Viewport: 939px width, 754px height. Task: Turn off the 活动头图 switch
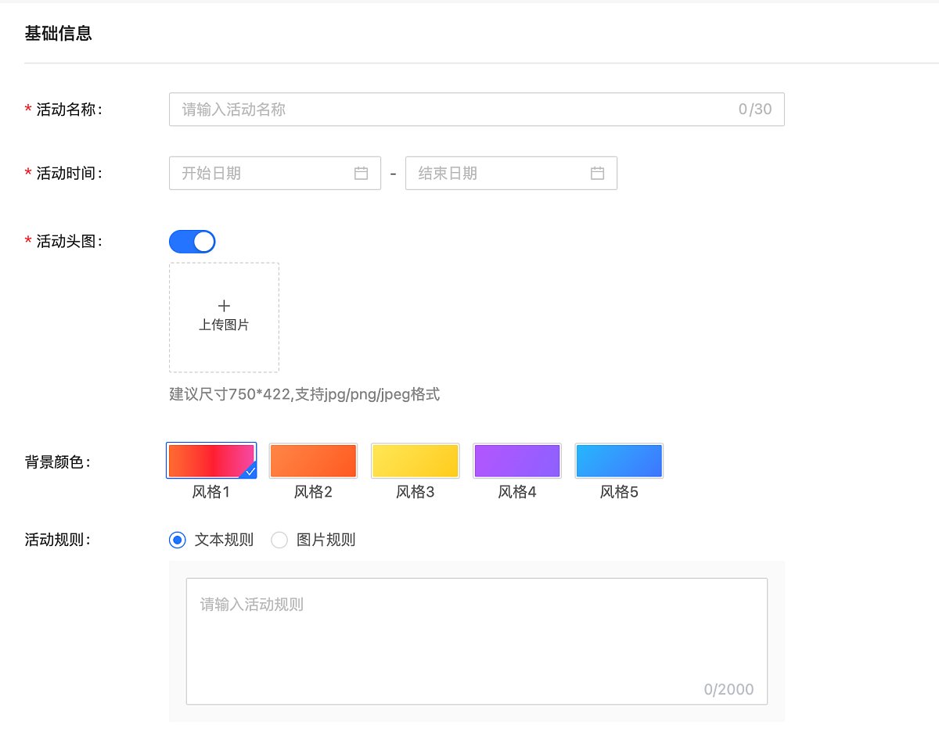(192, 242)
